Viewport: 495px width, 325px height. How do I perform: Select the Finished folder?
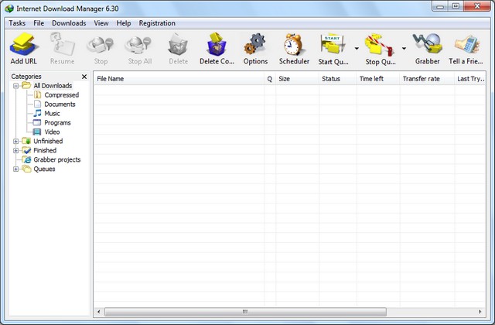45,150
